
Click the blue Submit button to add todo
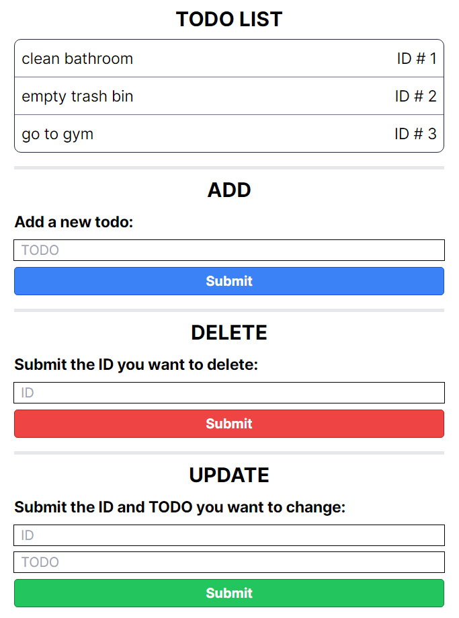[x=229, y=281]
